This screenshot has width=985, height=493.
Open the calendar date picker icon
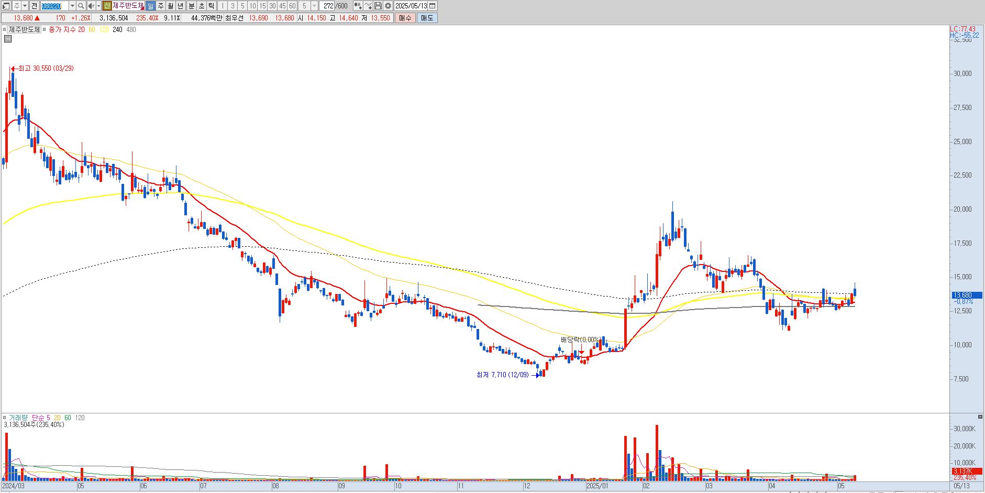(x=432, y=6)
